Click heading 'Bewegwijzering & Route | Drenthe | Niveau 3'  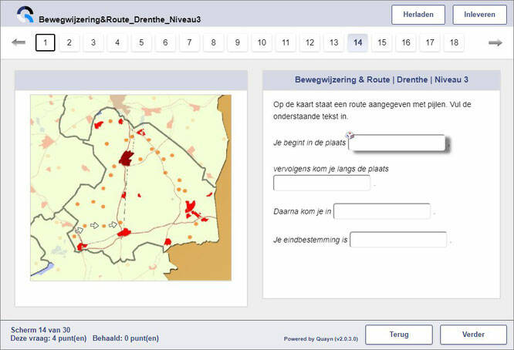click(x=381, y=79)
